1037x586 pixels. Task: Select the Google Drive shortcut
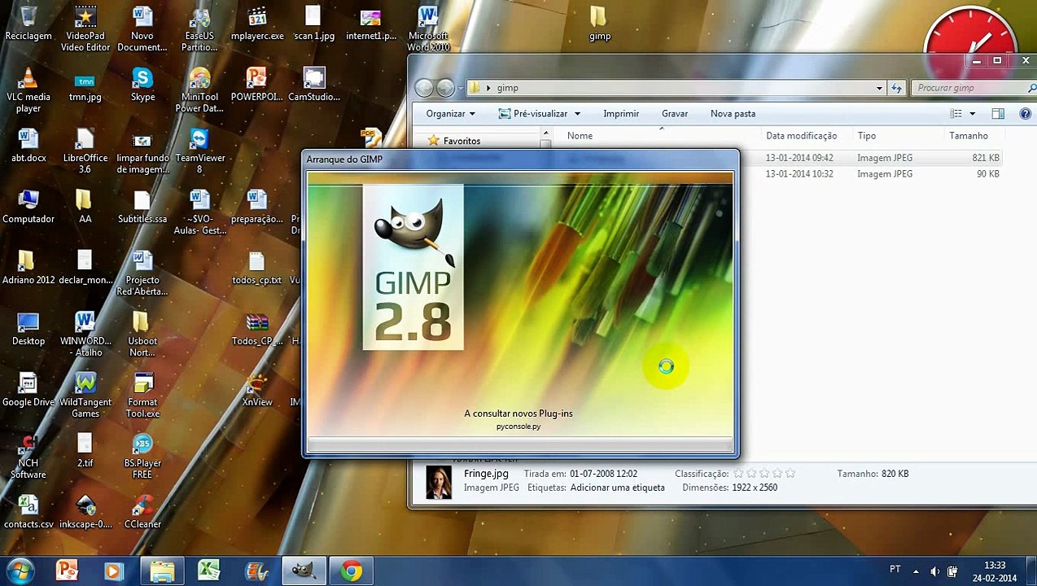28,390
